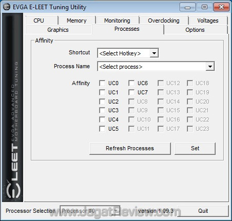Screen dimensions: 232x221
Task: Click the Shortcut label text
Action: pyautogui.click(x=80, y=52)
